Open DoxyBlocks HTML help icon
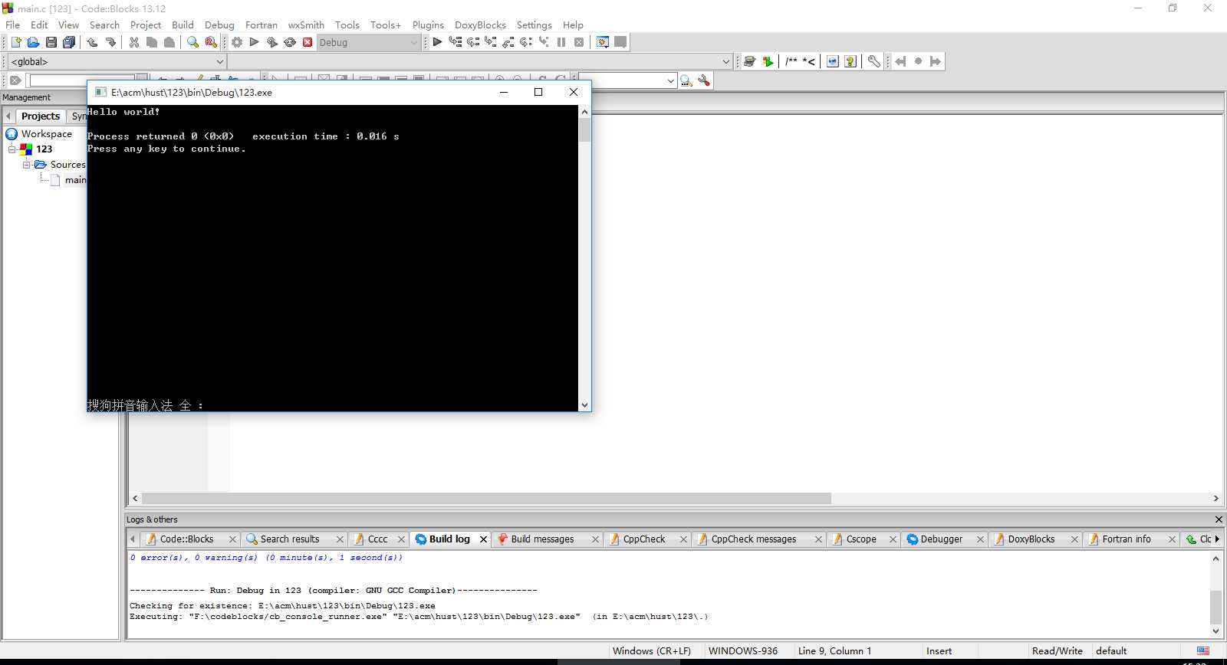 click(833, 61)
